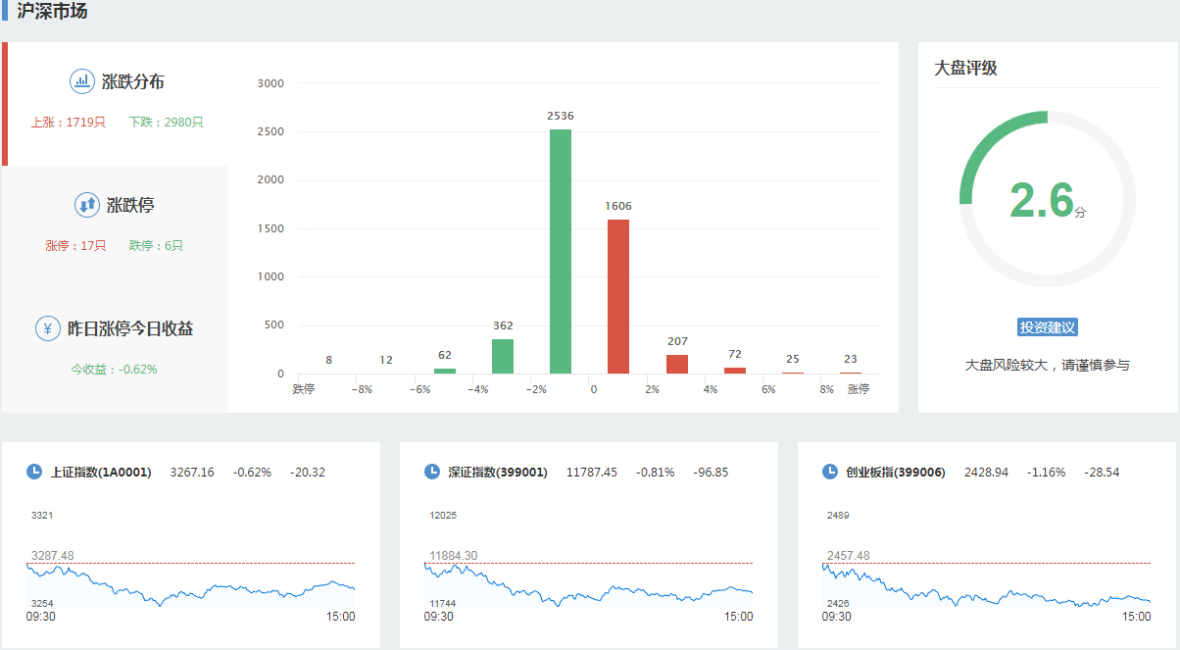Click the up-down arrows icon beside 涨跌停

click(87, 205)
